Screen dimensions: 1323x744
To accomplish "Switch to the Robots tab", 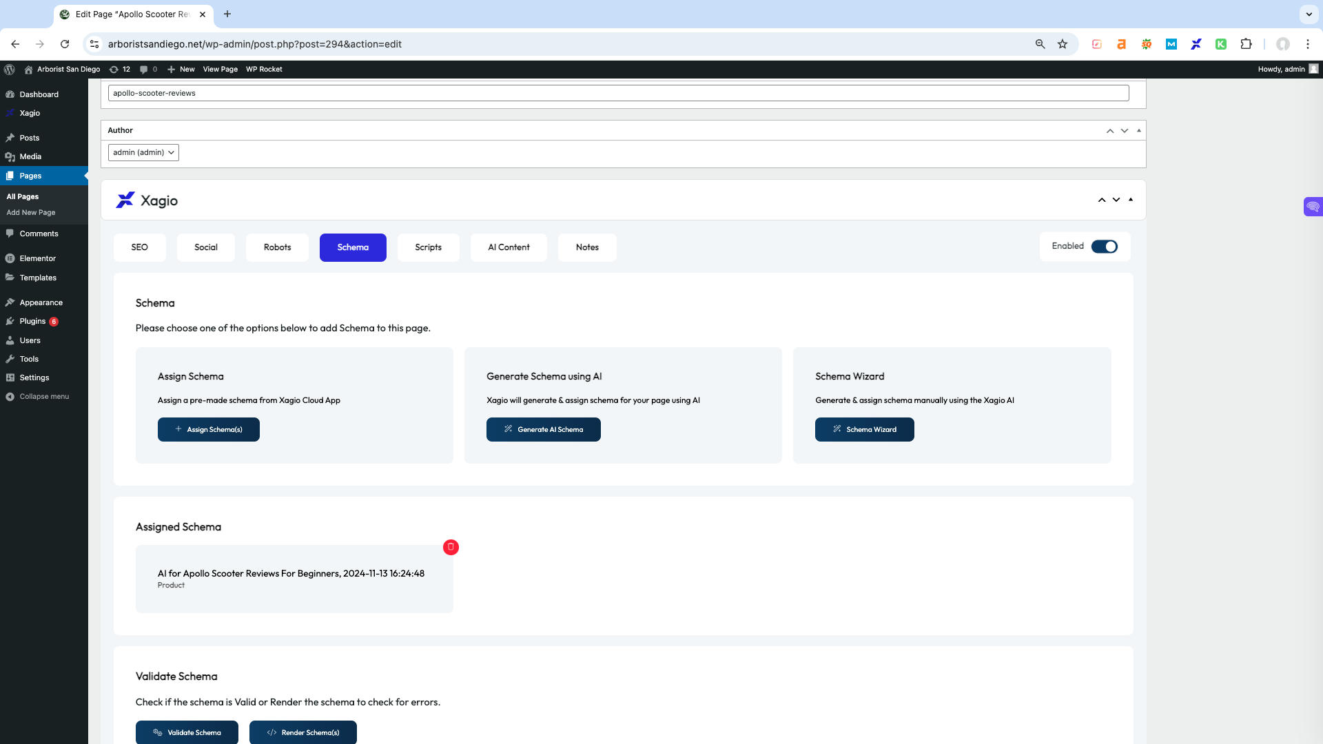I will click(278, 247).
